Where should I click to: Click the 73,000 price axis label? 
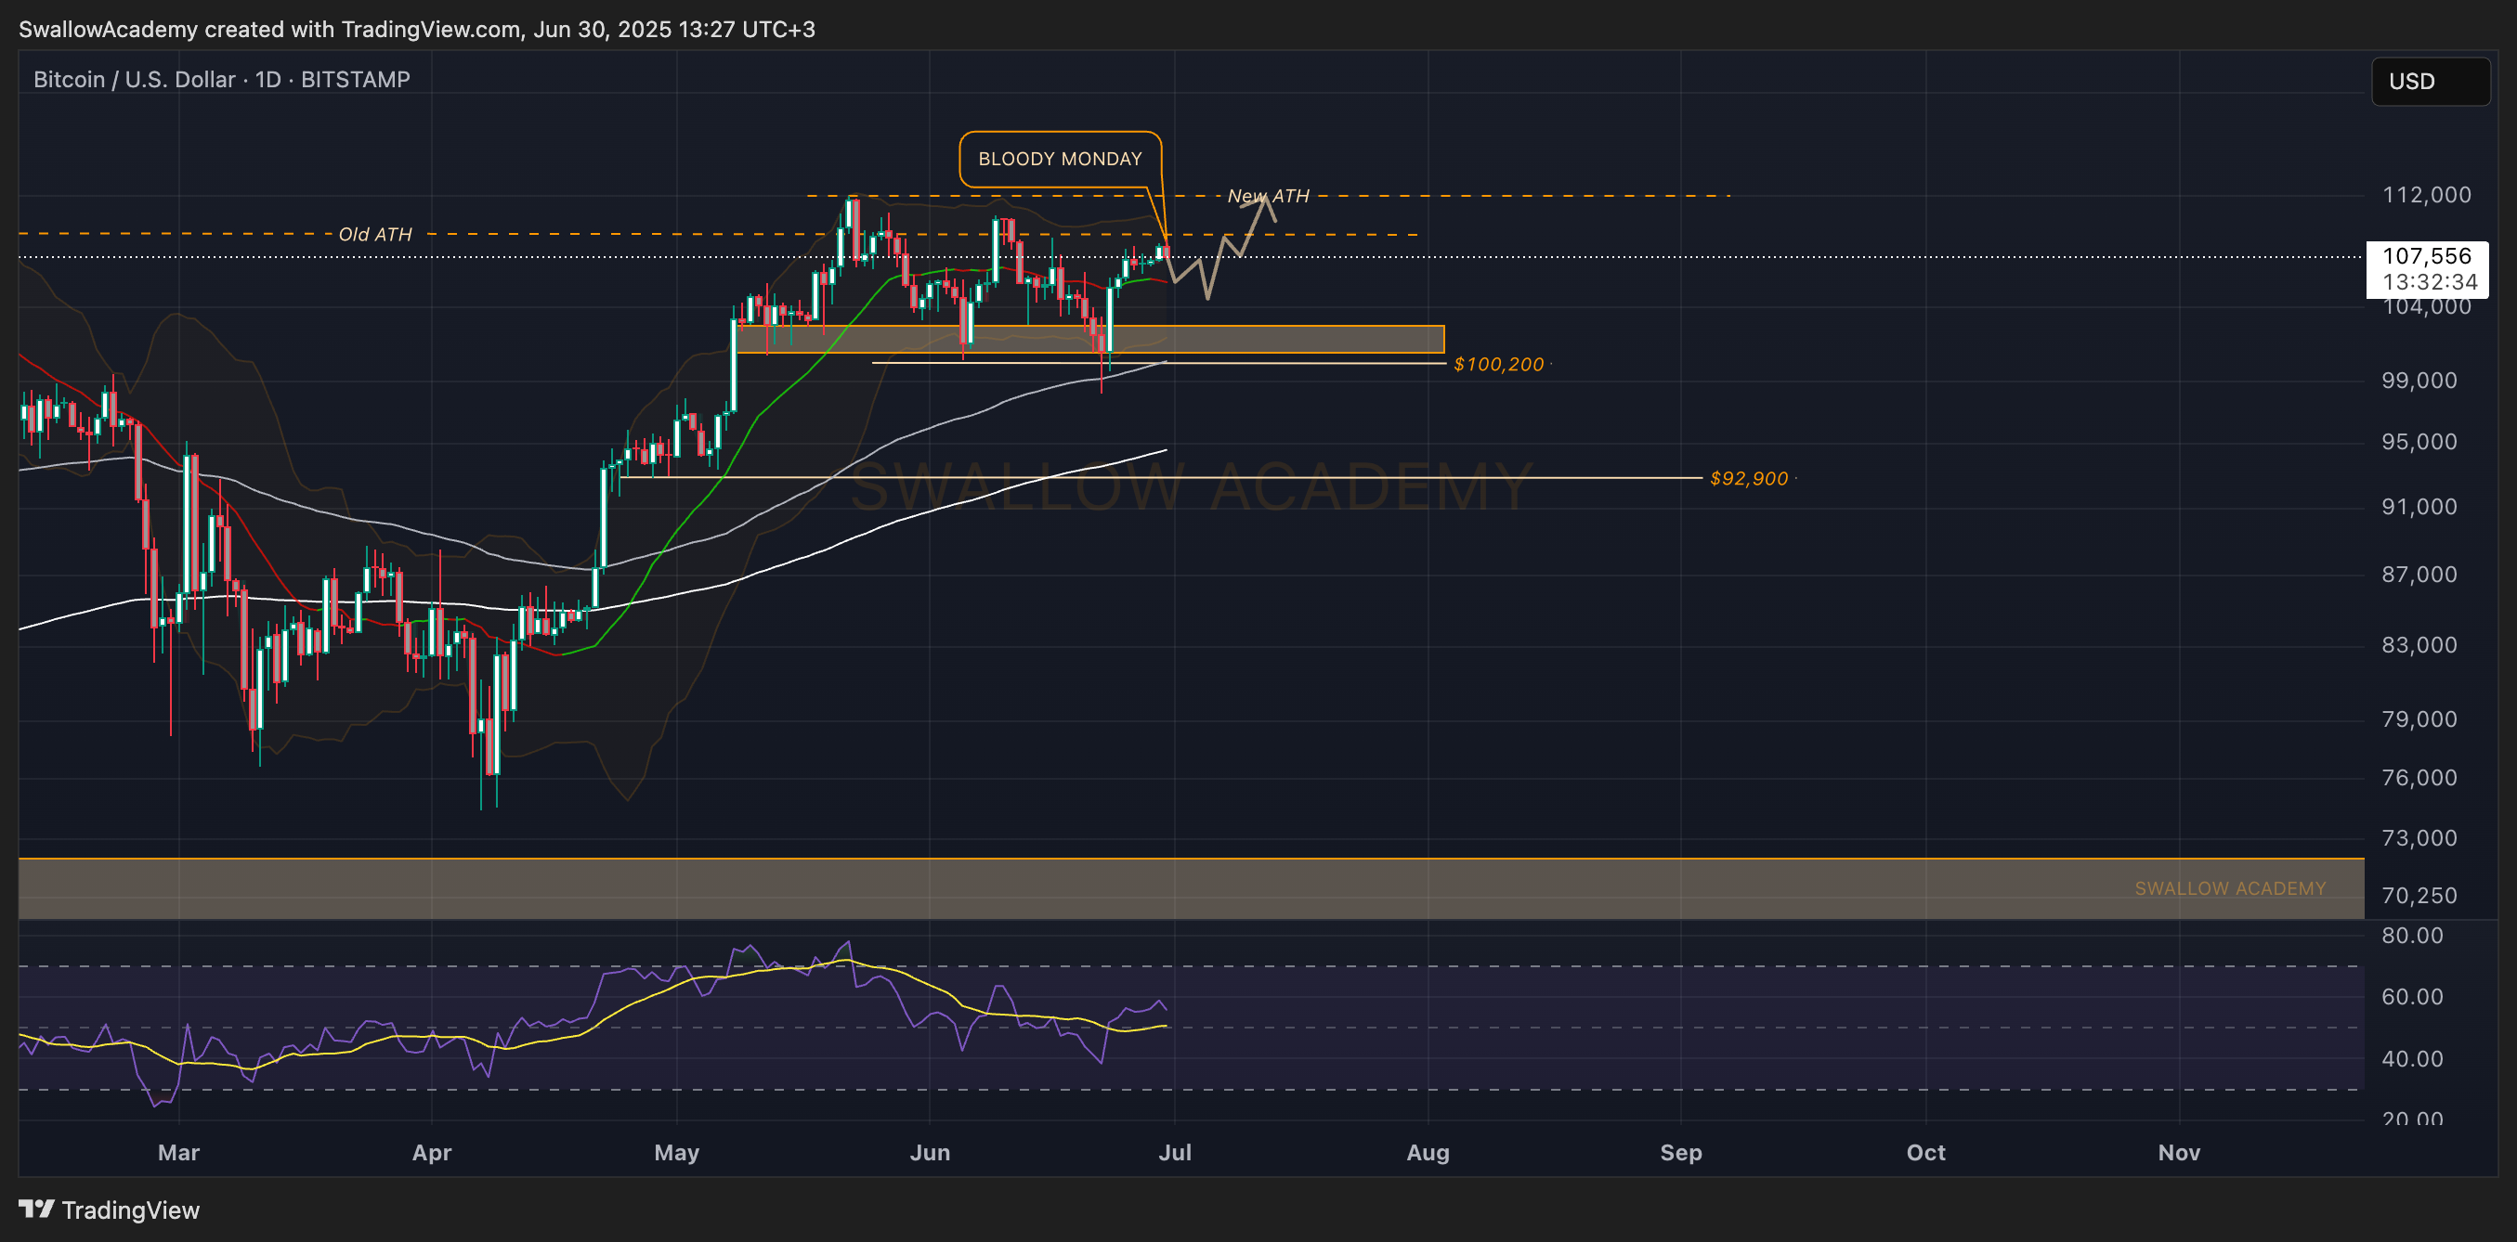2419,836
